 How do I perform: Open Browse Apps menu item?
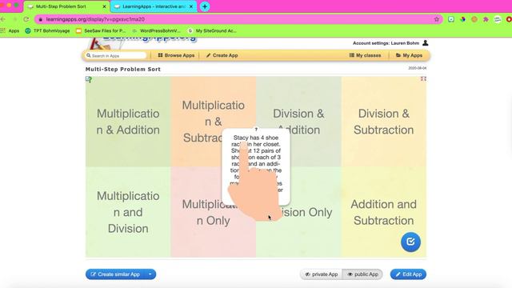176,55
